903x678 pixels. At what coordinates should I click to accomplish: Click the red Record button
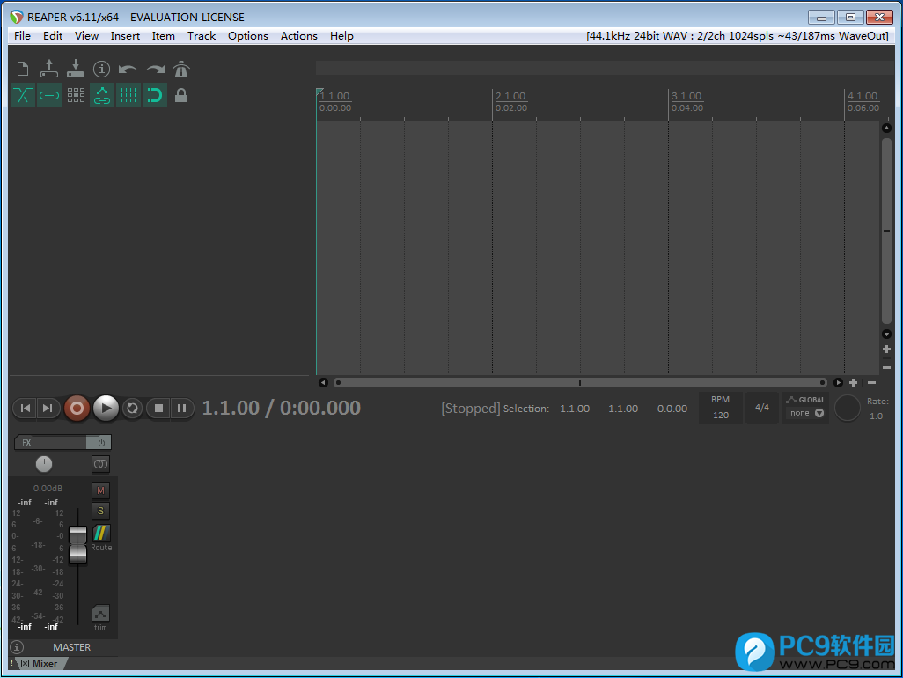pyautogui.click(x=77, y=408)
